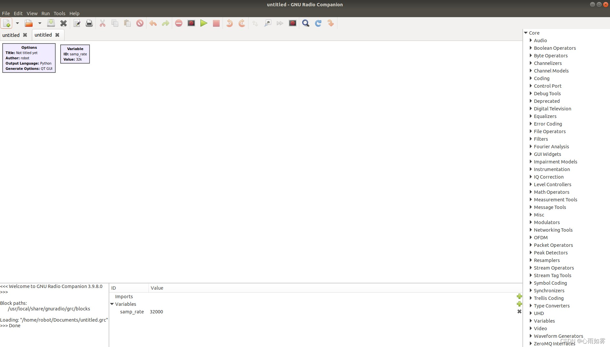Delete samp_rate using the X icon
This screenshot has height=347, width=610.
519,311
